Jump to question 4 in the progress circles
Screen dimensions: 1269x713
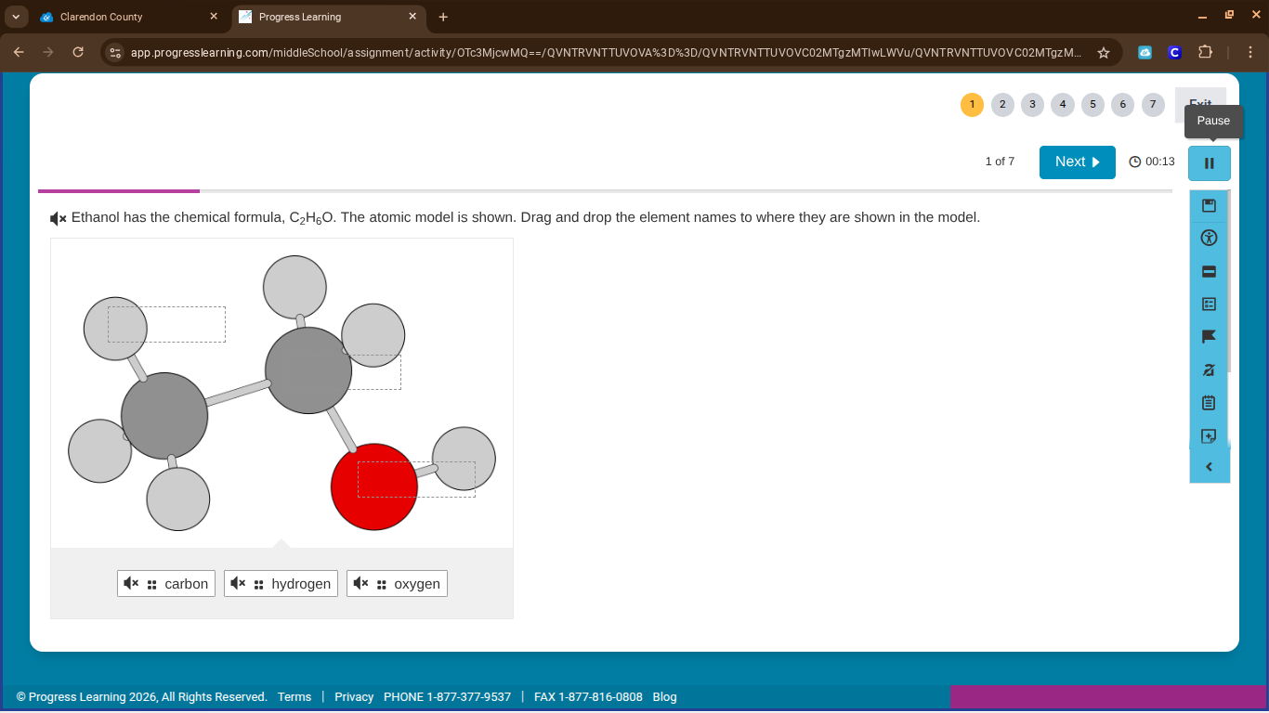point(1063,105)
